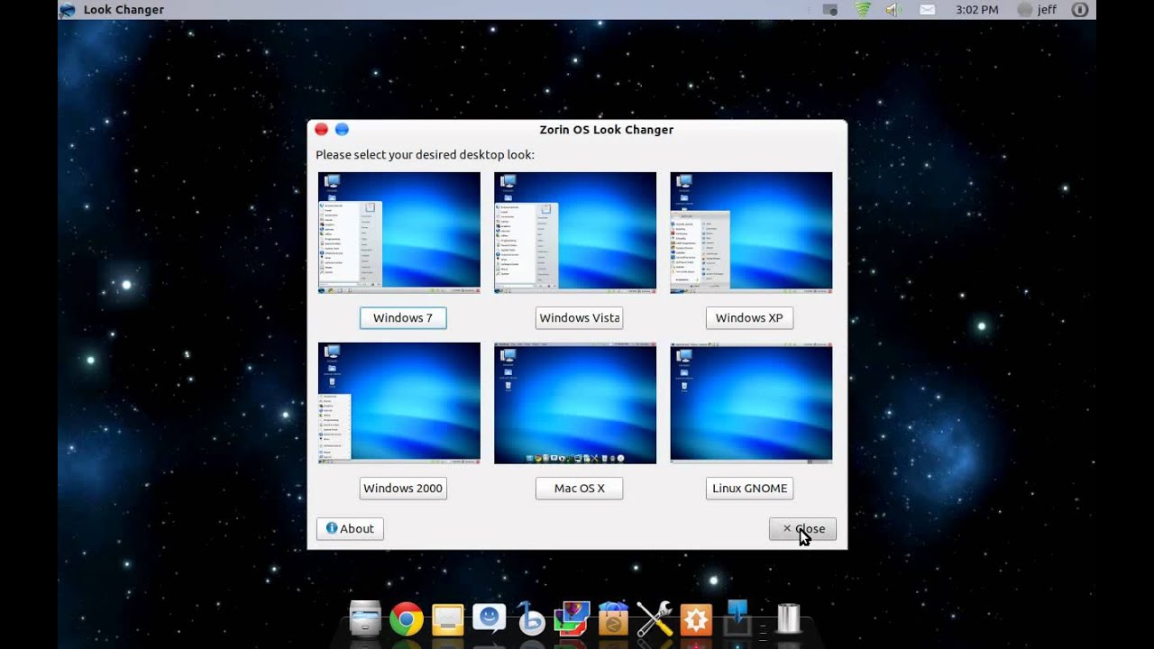The width and height of the screenshot is (1154, 649).
Task: Click the Windows Vista preview thumbnail
Action: pyautogui.click(x=575, y=233)
